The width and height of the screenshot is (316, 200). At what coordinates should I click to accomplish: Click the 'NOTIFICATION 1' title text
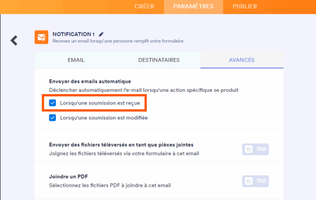(x=74, y=34)
